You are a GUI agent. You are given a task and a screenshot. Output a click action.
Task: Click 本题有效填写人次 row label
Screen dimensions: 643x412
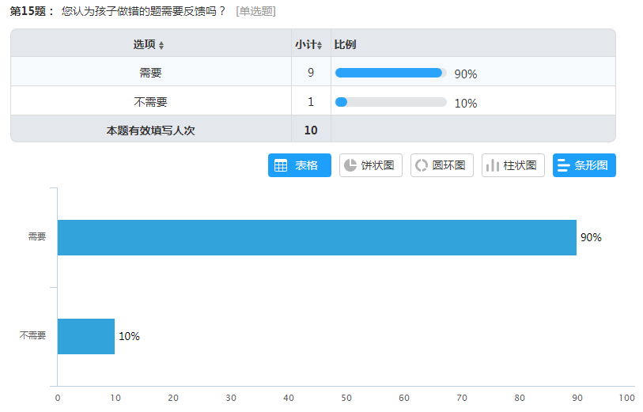pyautogui.click(x=150, y=130)
